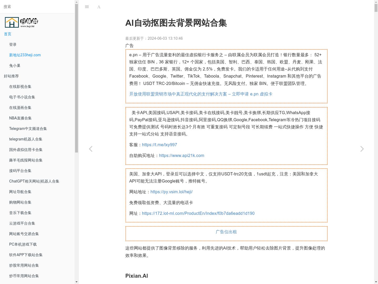Click the page scrollbar down arrow
Viewport: 378px width, 284px height.
coord(376,282)
